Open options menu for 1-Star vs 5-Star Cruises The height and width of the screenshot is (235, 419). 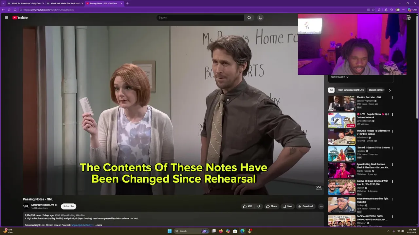tap(392, 148)
